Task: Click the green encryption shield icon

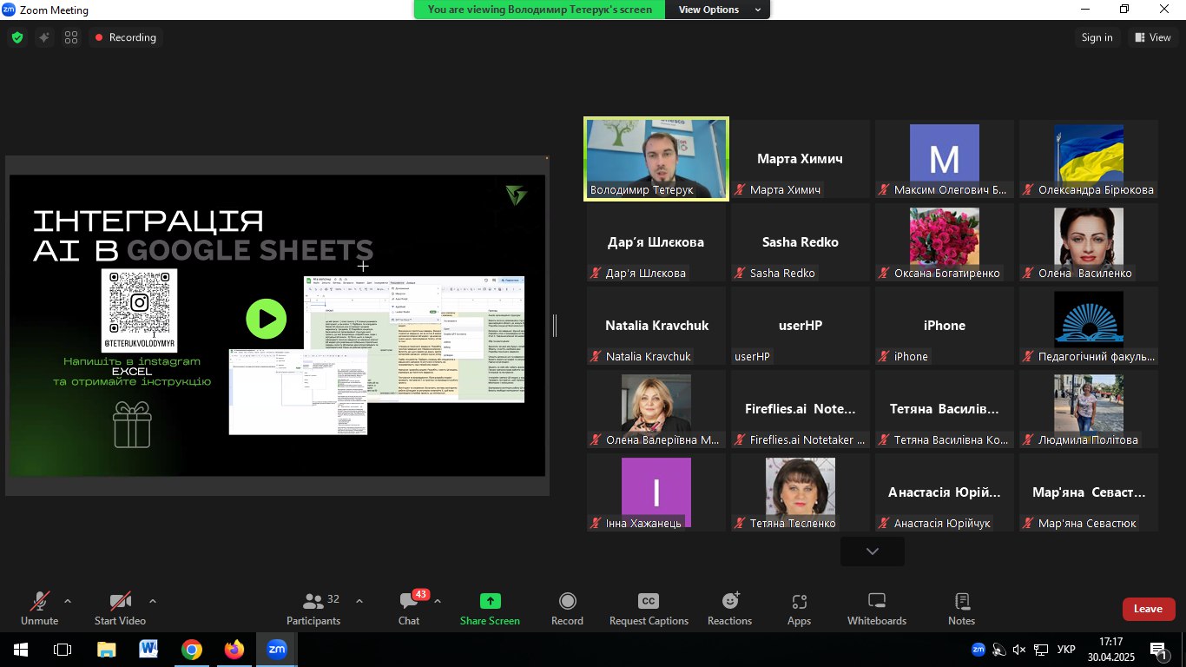Action: point(16,37)
